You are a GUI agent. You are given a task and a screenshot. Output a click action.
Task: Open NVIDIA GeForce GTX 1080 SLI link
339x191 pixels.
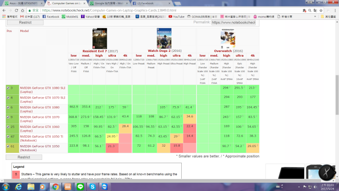click(42, 90)
